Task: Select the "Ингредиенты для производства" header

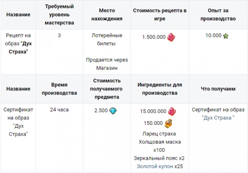Action: coord(160,88)
